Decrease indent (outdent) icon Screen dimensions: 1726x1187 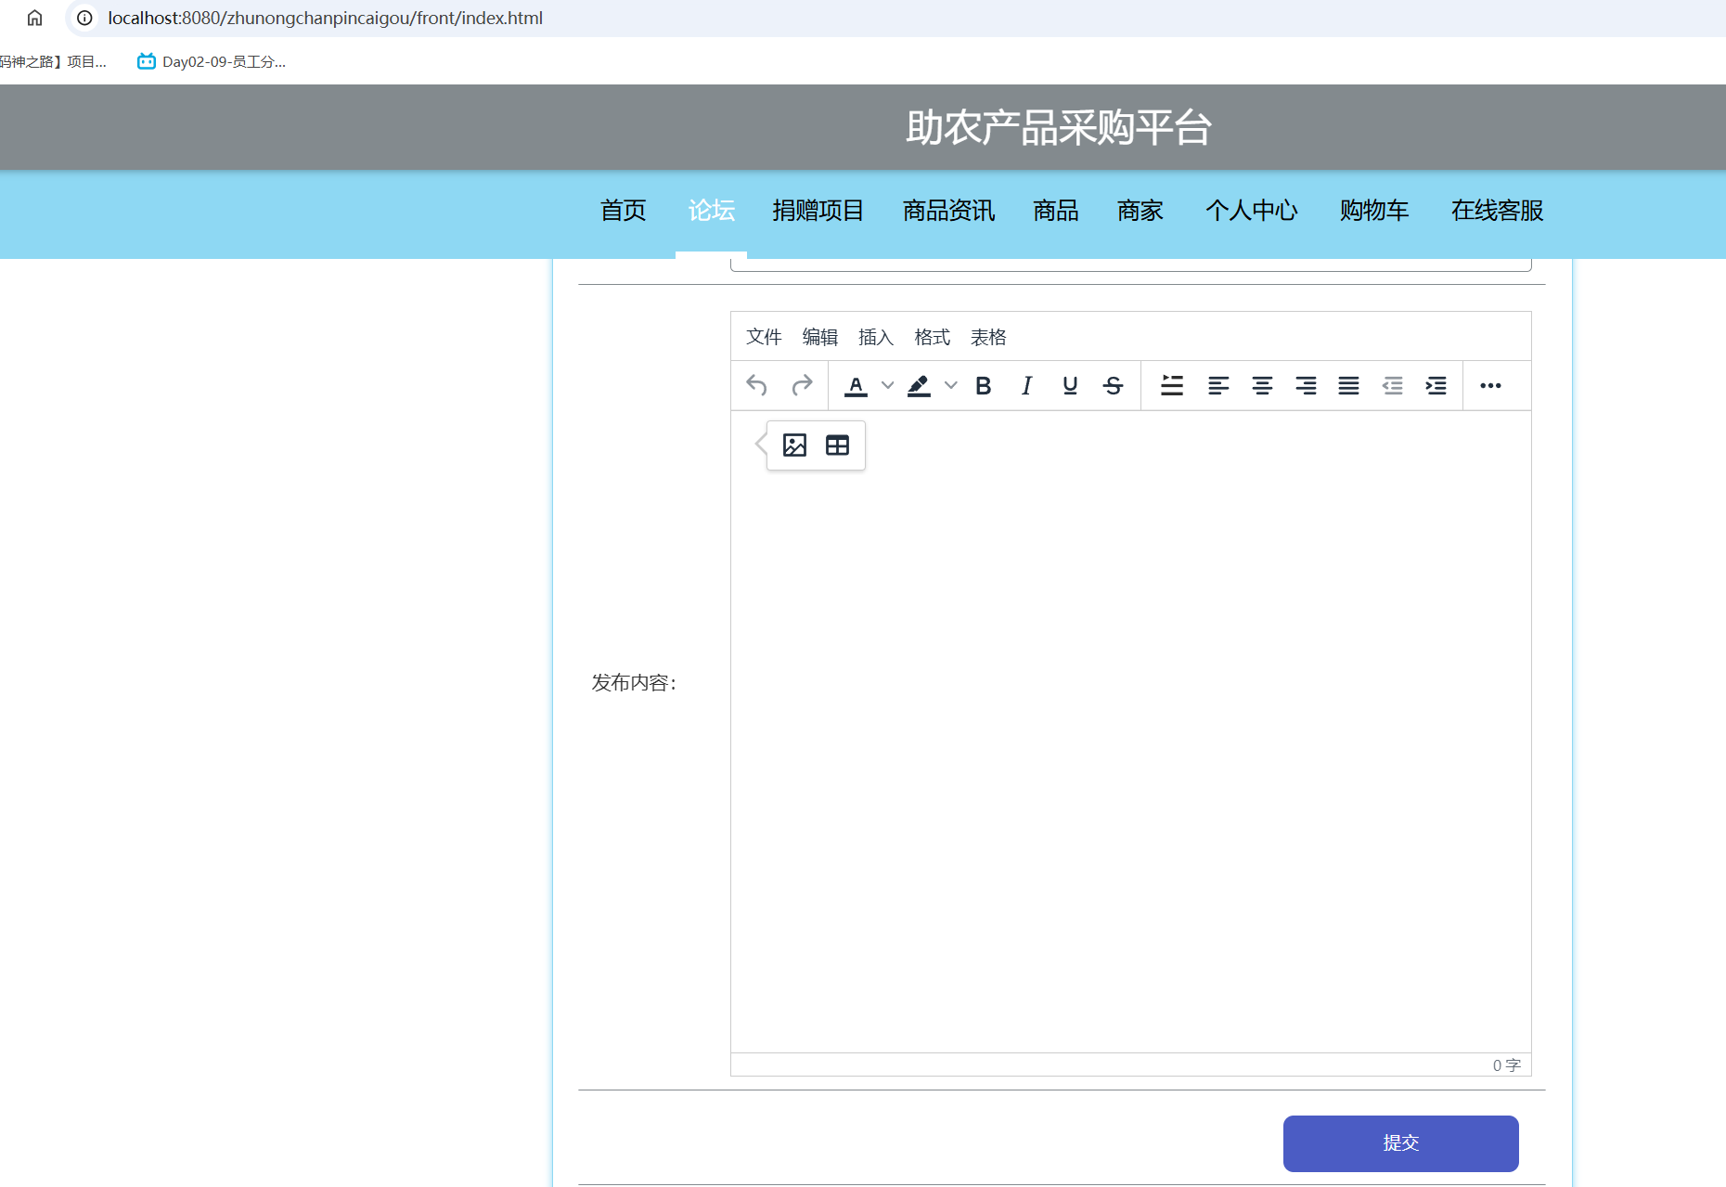pyautogui.click(x=1392, y=385)
